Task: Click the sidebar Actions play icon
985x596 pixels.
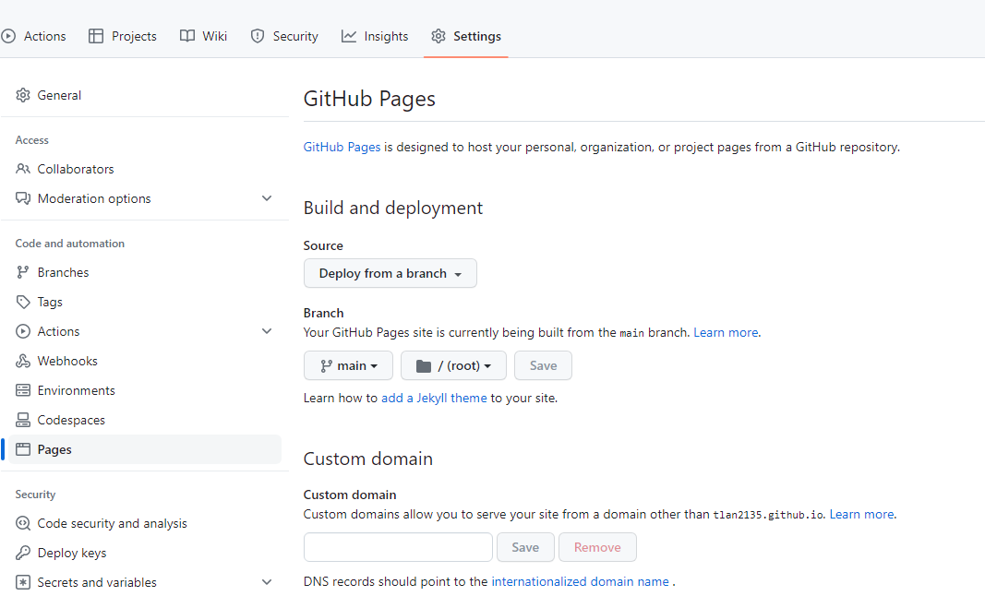Action: pos(23,331)
